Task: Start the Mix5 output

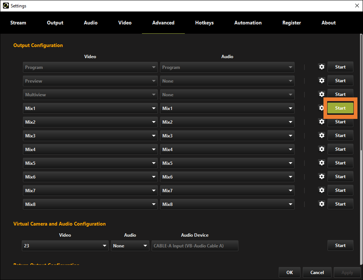Action: point(340,163)
